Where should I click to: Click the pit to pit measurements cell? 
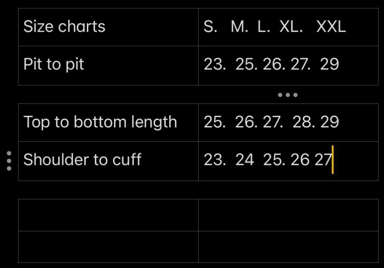288,65
